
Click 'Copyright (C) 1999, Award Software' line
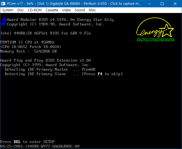(x=45, y=65)
